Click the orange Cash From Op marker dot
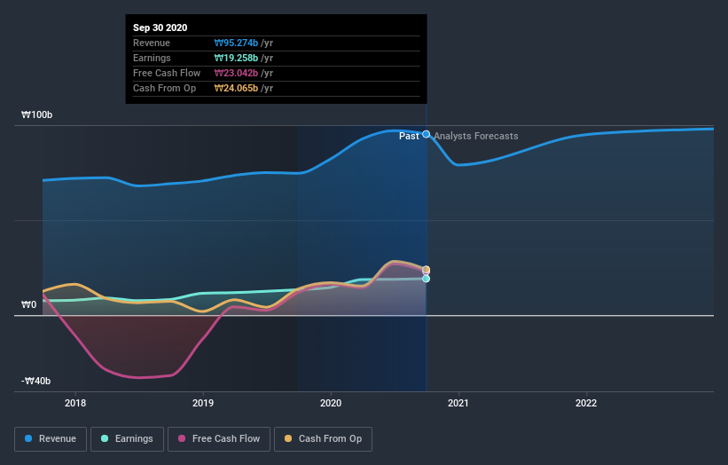The width and height of the screenshot is (728, 465). (x=427, y=270)
